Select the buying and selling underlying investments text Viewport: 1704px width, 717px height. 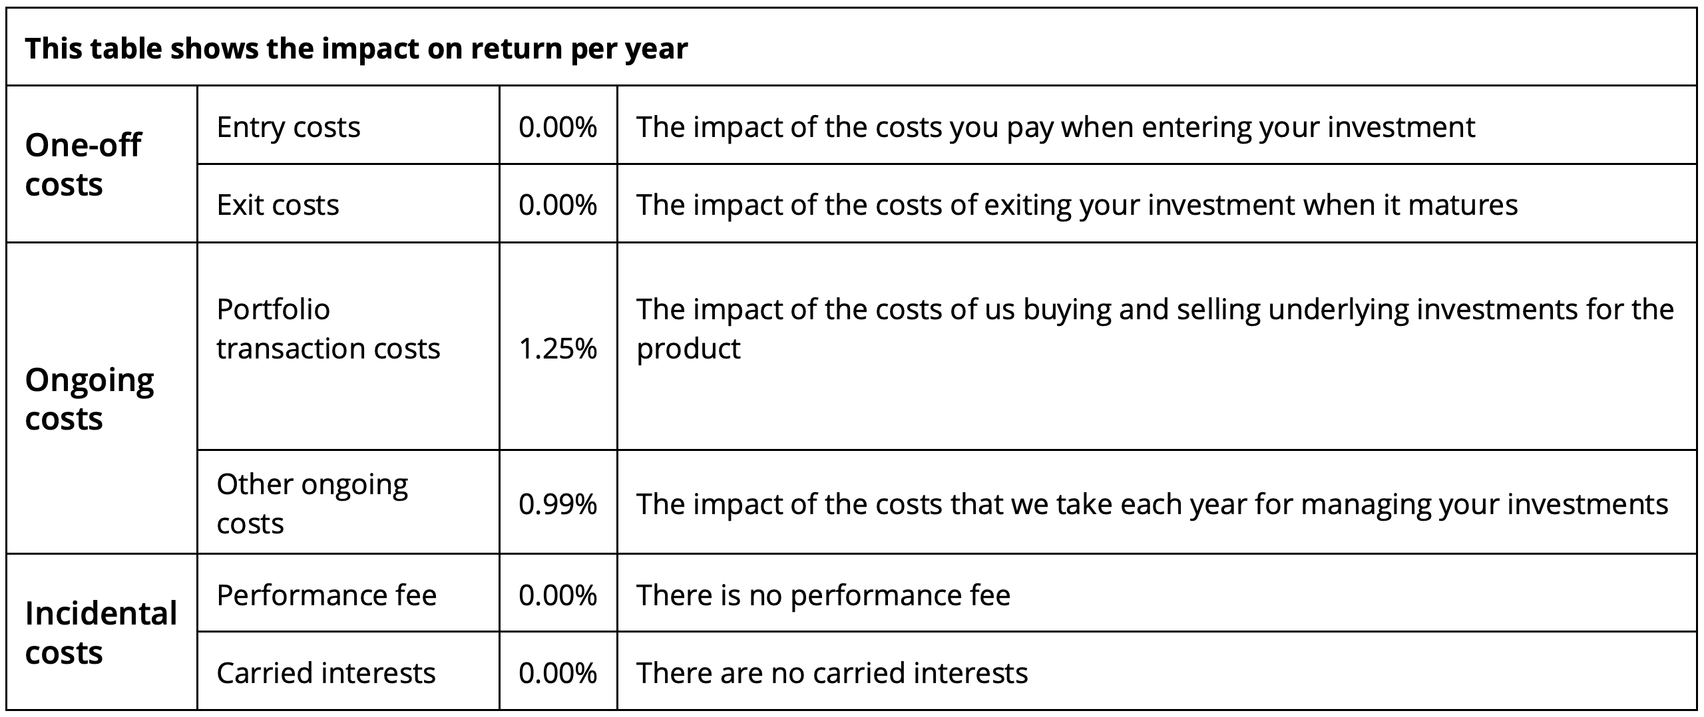pos(1155,329)
